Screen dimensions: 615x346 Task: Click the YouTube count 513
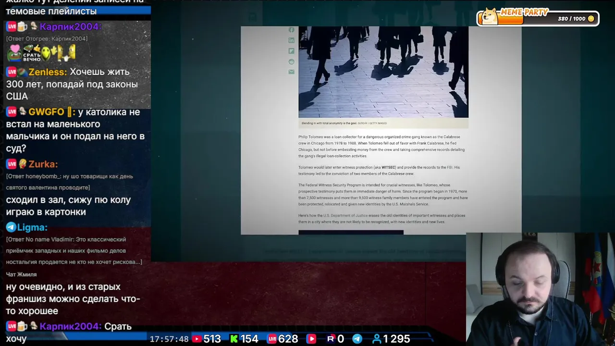coord(212,339)
